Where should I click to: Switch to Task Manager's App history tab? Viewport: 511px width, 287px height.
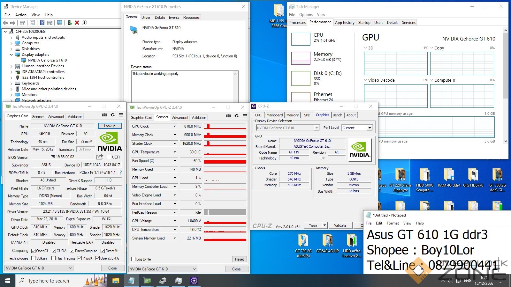coord(344,23)
